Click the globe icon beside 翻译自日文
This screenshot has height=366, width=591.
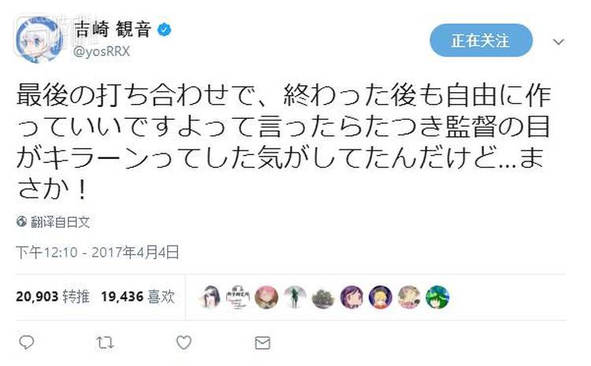pos(22,222)
